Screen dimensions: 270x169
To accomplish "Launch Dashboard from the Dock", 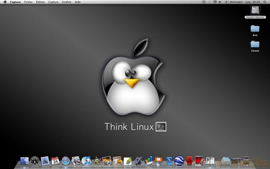I will click(35, 161).
